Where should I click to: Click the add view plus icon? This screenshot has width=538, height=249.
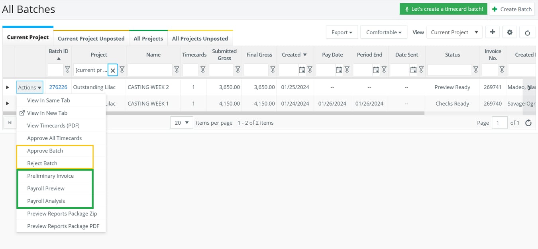[493, 32]
